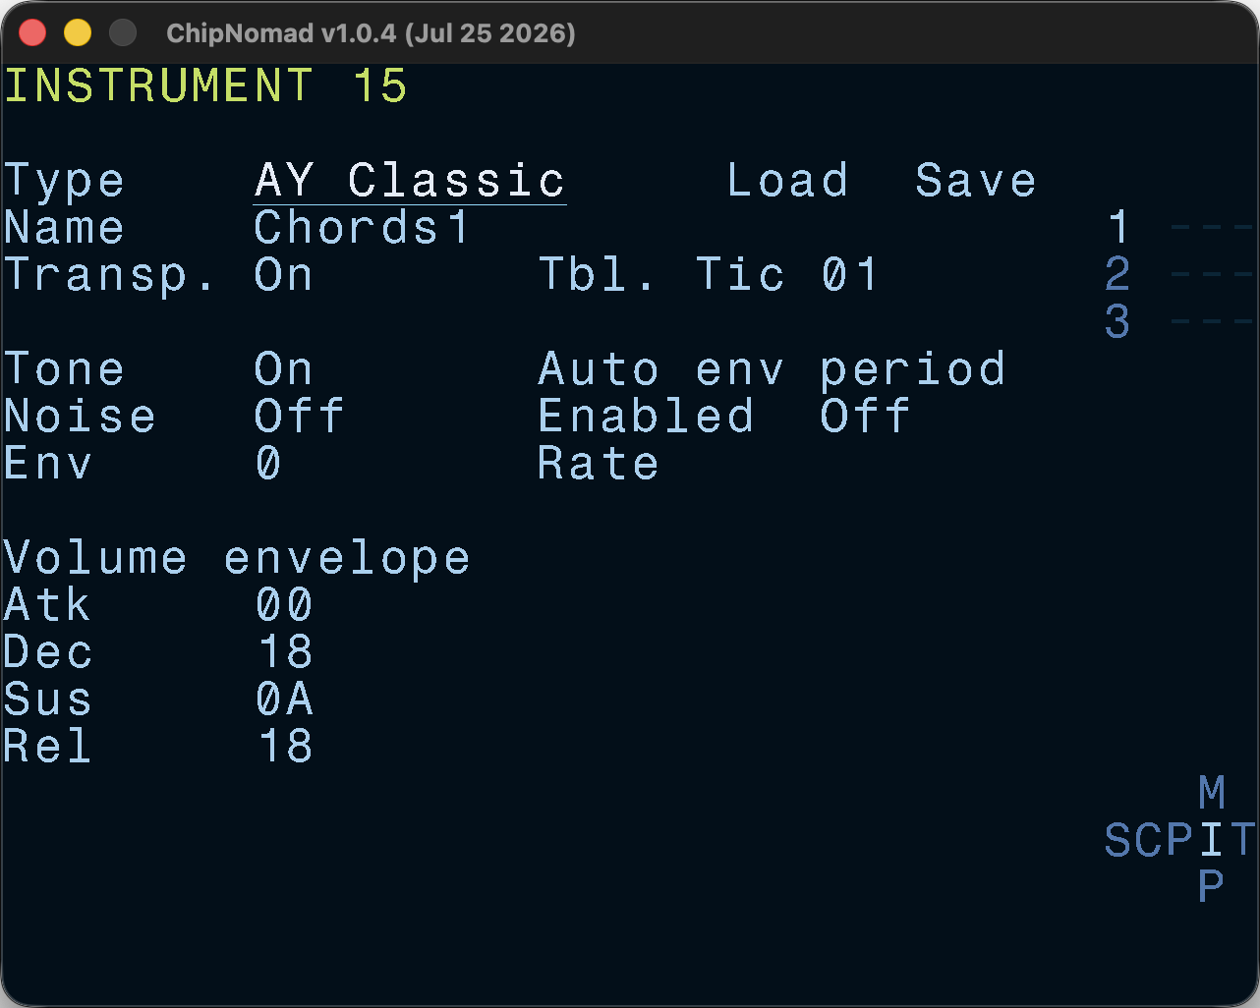Toggle the Noise Off value
This screenshot has width=1260, height=1008.
(300, 417)
